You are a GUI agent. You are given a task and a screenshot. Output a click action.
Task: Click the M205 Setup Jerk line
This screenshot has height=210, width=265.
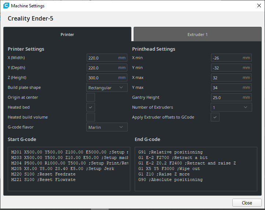pos(63,169)
